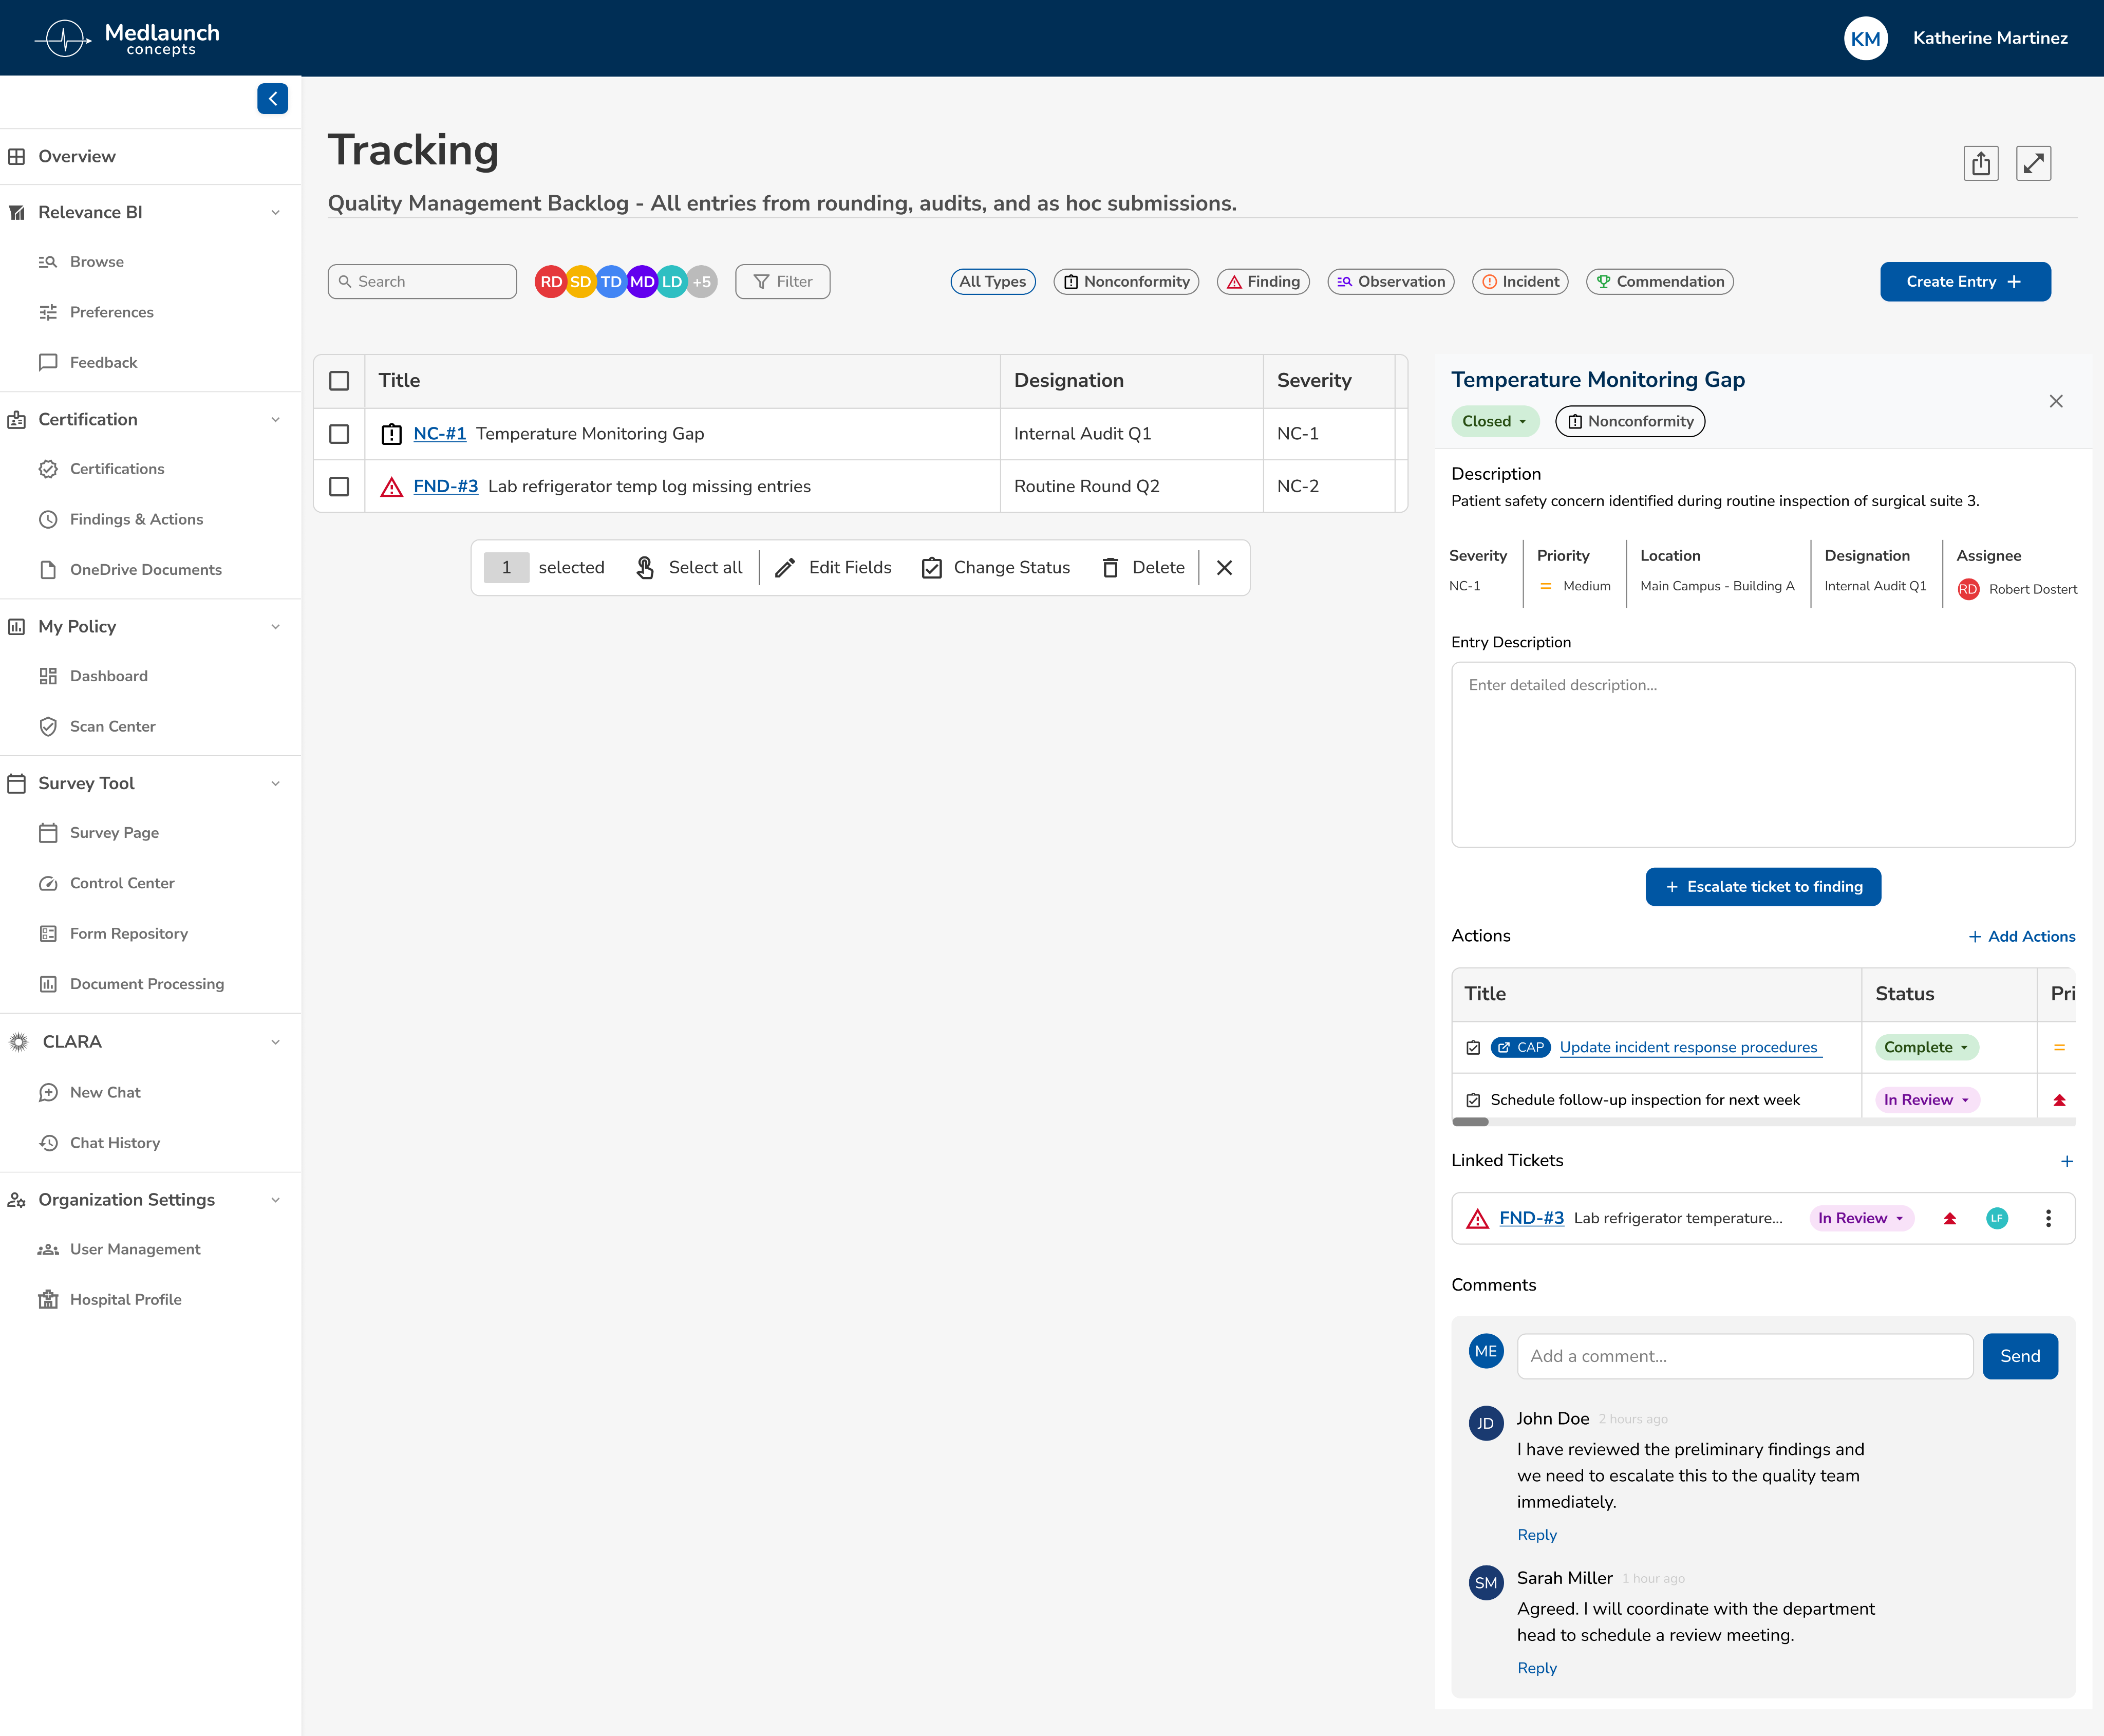
Task: Collapse the My Policy section
Action: pyautogui.click(x=275, y=627)
